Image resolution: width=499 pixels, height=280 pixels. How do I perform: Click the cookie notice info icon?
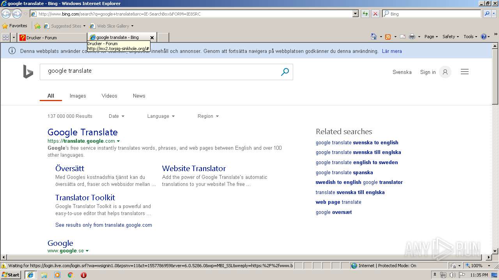pyautogui.click(x=12, y=51)
